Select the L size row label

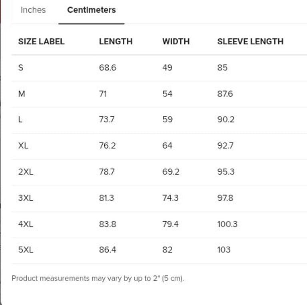(20, 120)
